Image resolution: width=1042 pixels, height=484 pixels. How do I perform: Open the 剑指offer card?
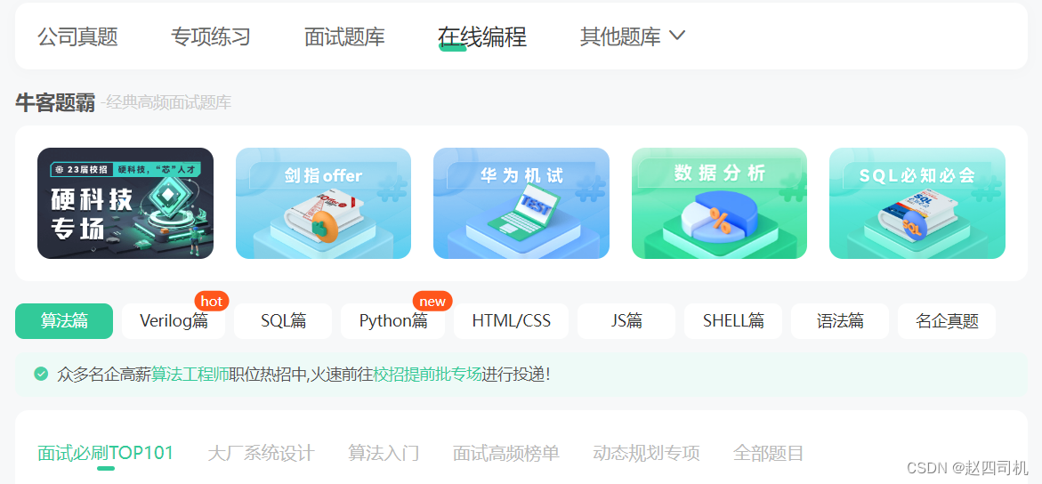pos(323,203)
